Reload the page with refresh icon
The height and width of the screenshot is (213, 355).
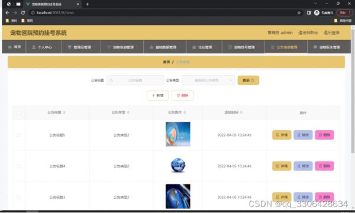tap(23, 12)
